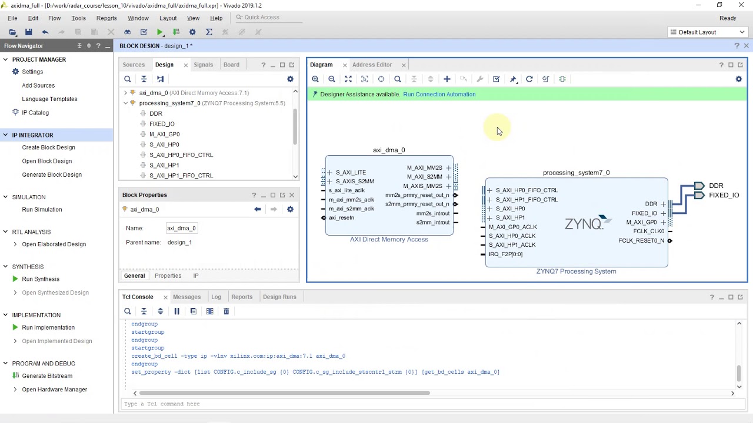This screenshot has width=753, height=423.
Task: Switch to the Signals tab
Action: pos(204,65)
